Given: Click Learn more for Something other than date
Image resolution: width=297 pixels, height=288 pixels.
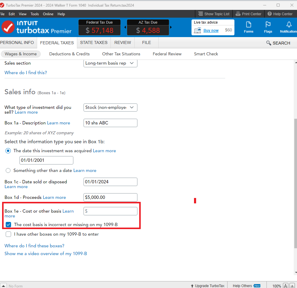Looking at the screenshot, I should click(85, 170).
